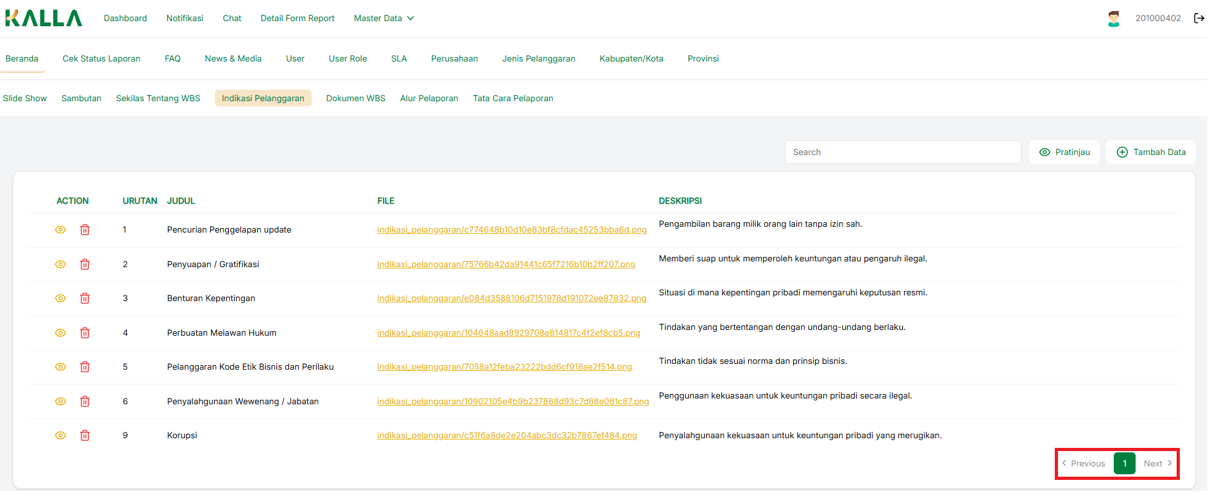Click trash icon for Perbuatan Melawan Hukum
The width and height of the screenshot is (1226, 494).
(x=85, y=333)
